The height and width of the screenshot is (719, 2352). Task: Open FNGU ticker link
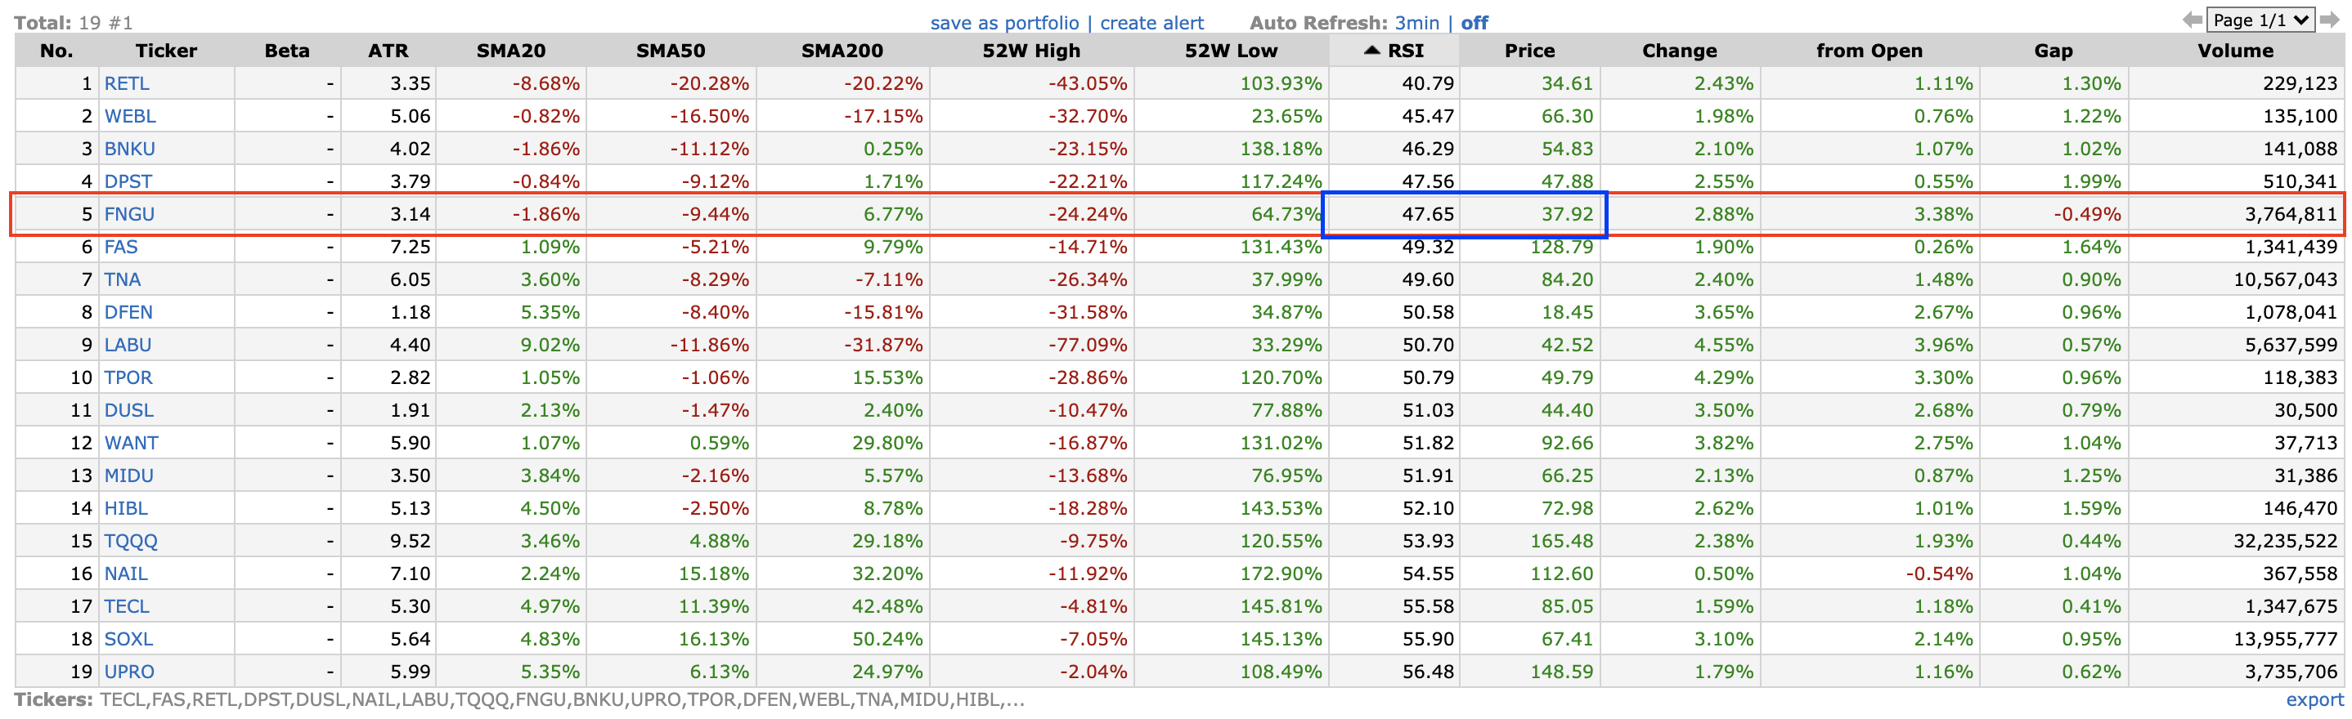click(128, 214)
